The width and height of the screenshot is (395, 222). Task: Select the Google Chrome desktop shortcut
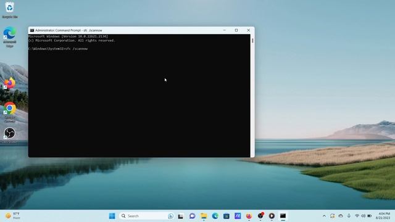coord(10,112)
